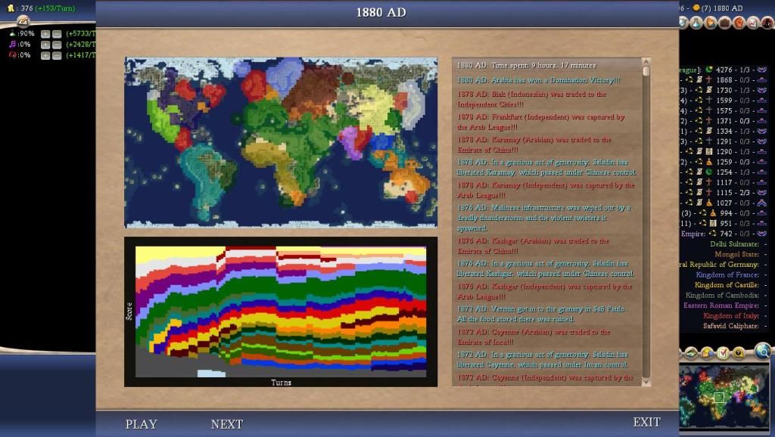Click the score 4276 in the scoreboard
The width and height of the screenshot is (775, 437).
click(724, 70)
